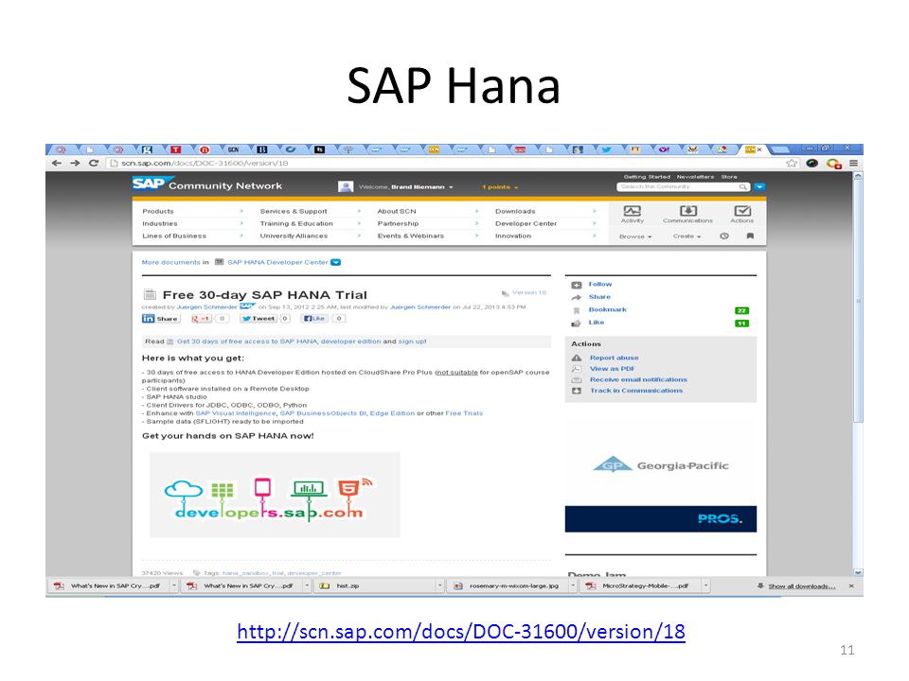Screen dimensions: 909x681
Task: Click the Getting Started link at top
Action: click(647, 177)
